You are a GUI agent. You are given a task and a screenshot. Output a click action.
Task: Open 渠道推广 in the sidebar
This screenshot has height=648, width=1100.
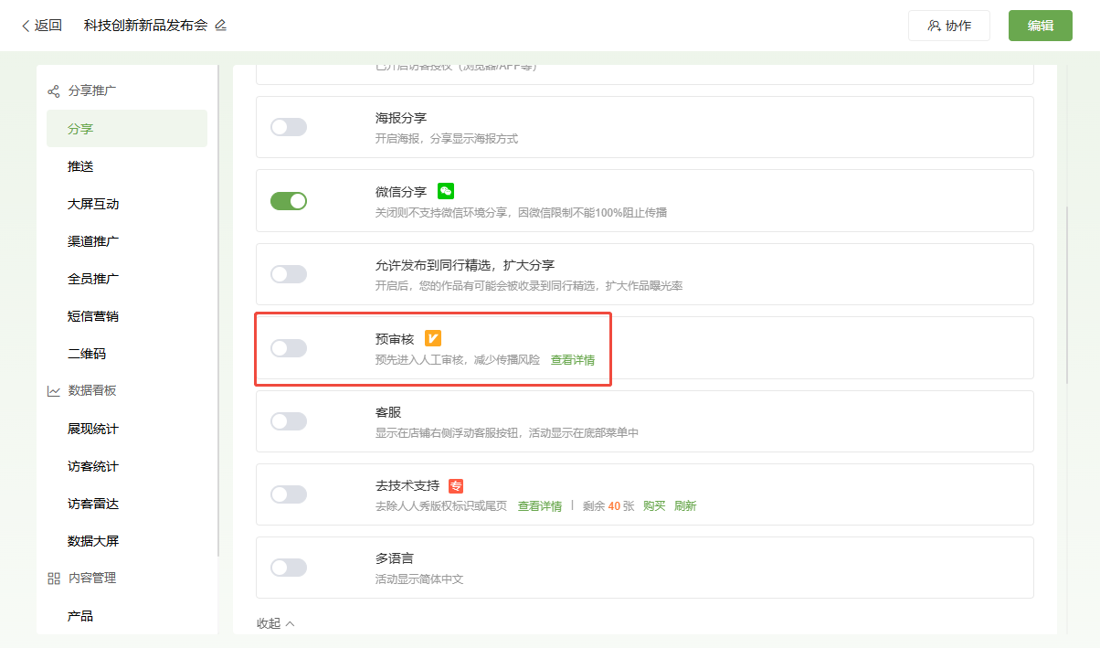click(93, 241)
